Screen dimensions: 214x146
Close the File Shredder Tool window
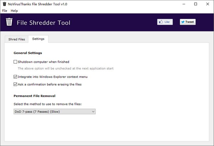pos(208,4)
